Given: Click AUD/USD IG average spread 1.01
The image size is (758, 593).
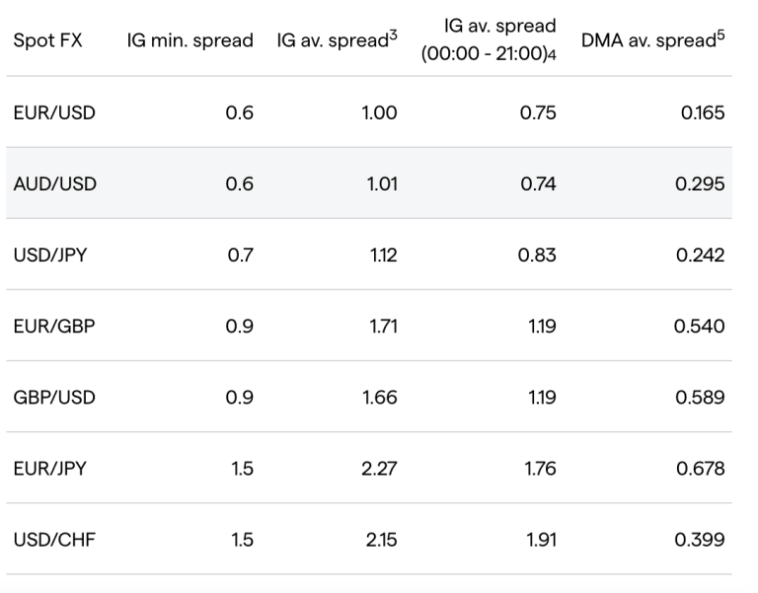Looking at the screenshot, I should (381, 185).
